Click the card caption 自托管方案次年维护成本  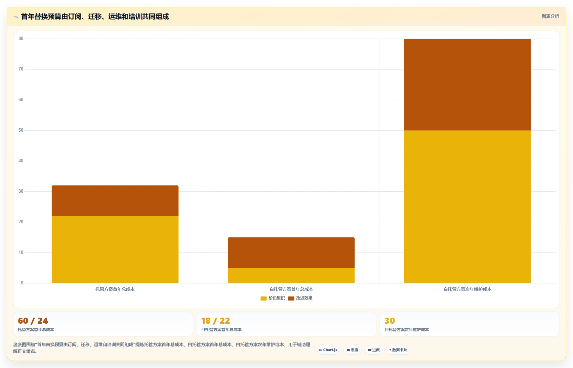pyautogui.click(x=407, y=330)
